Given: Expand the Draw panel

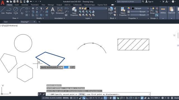Looking at the screenshot, I should click(x=15, y=18).
